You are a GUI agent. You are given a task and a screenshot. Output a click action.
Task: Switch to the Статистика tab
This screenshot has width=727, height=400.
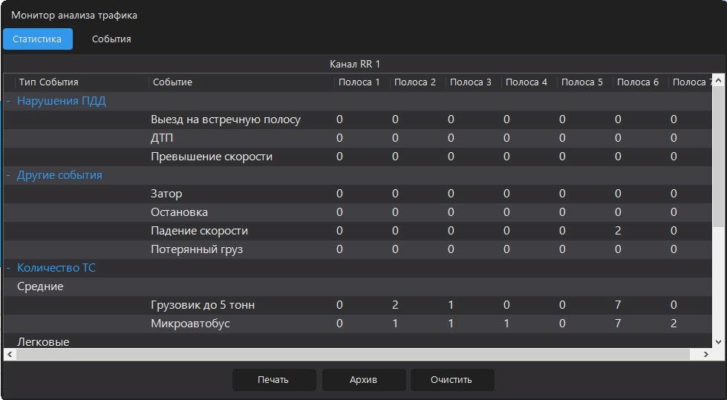click(x=38, y=39)
